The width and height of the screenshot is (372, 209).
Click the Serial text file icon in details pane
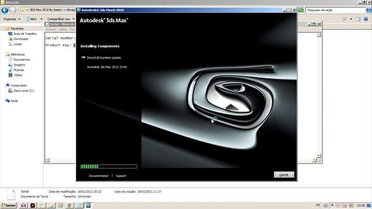[x=10, y=194]
